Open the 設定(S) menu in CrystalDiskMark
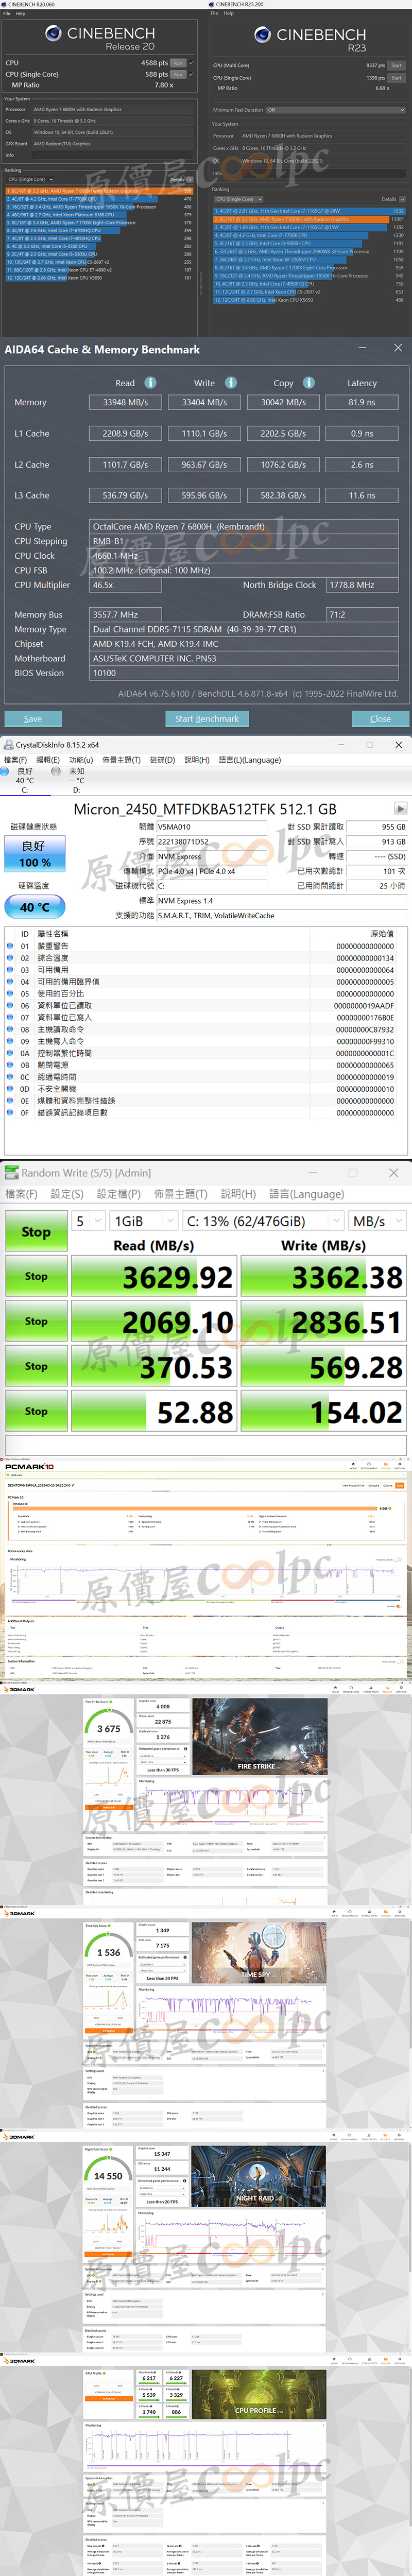Screen dimensions: 412x2576 (67, 1193)
